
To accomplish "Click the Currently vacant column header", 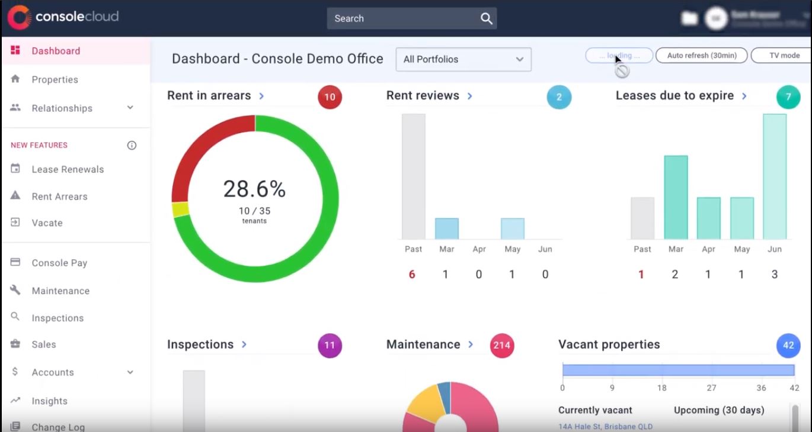I will pos(595,410).
